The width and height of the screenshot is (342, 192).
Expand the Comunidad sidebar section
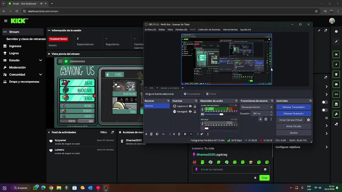pos(41,75)
